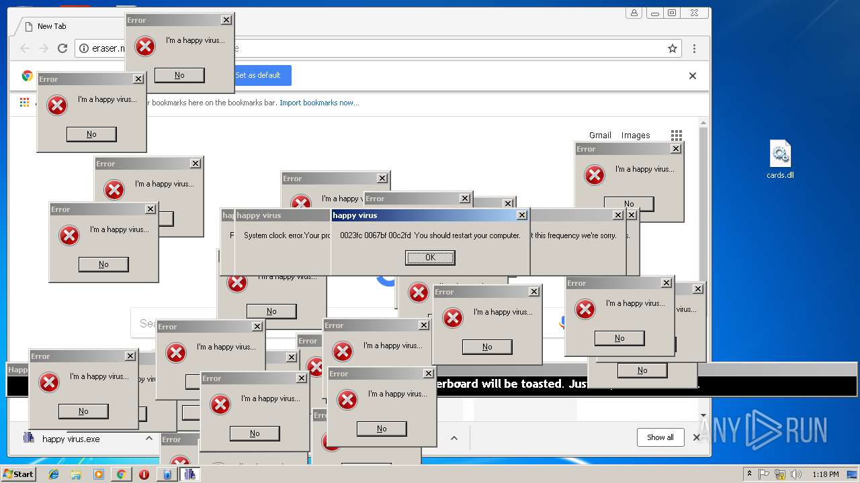Open Windows Media Player from taskbar

pos(99,474)
